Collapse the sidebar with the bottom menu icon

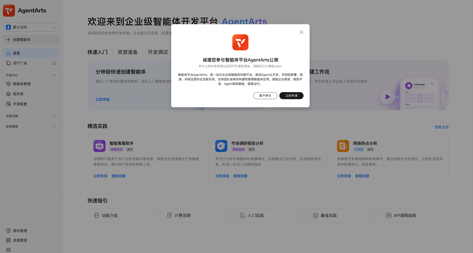pyautogui.click(x=8, y=250)
